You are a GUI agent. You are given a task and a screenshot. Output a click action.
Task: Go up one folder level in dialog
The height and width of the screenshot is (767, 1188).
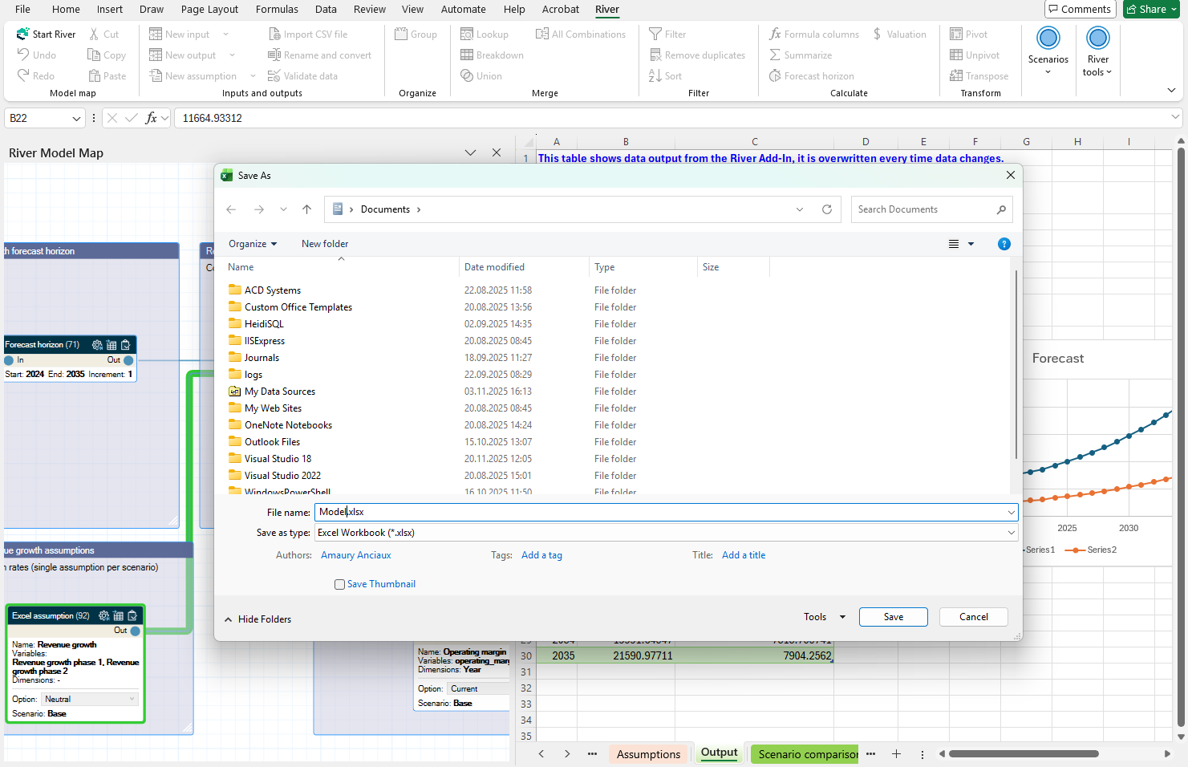pyautogui.click(x=306, y=209)
